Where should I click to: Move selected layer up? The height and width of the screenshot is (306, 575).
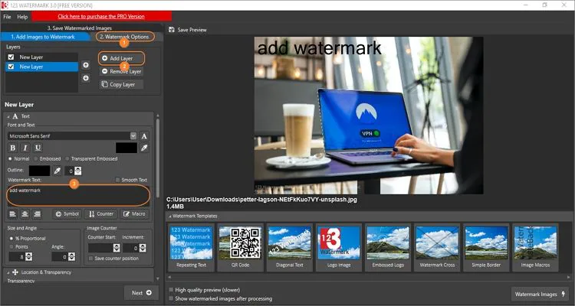coord(86,65)
